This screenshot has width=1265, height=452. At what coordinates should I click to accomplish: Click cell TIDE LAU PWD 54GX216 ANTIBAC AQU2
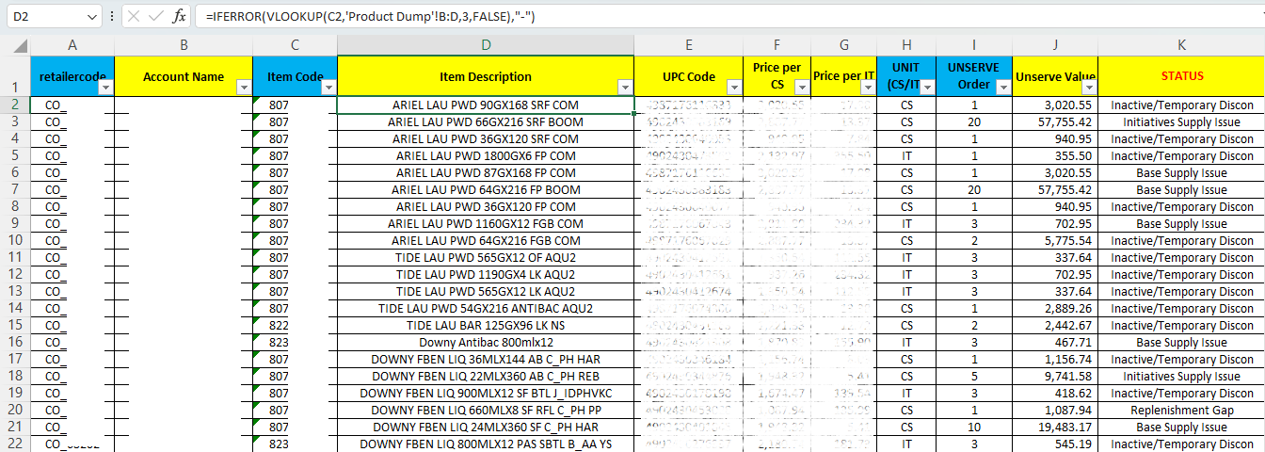click(486, 308)
